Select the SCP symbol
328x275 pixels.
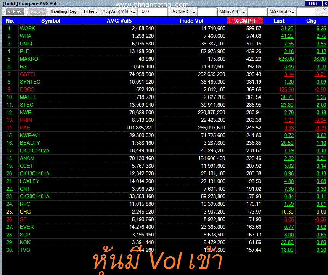pyautogui.click(x=25, y=235)
